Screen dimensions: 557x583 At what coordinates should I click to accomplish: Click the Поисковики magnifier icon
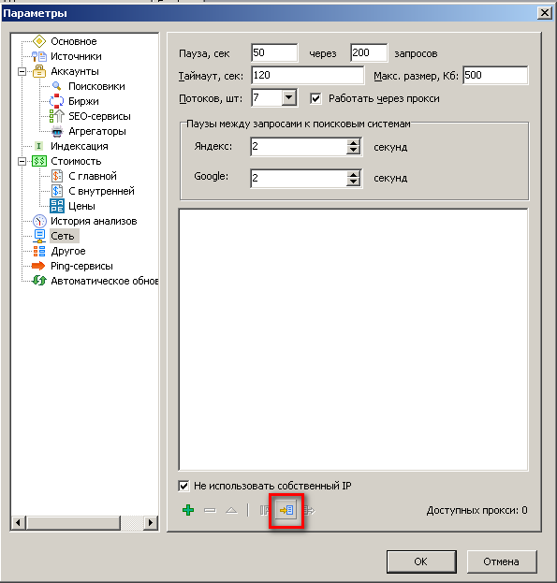click(x=57, y=86)
